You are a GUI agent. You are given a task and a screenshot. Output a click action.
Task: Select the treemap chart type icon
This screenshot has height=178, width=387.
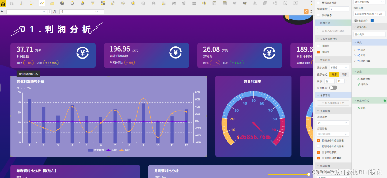pos(103,3)
